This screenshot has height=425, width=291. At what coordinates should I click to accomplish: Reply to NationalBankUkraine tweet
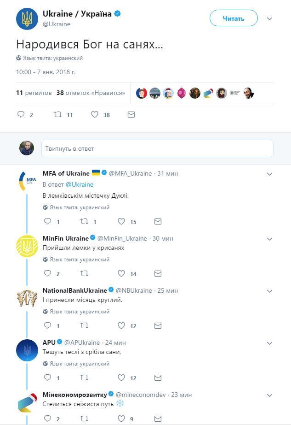tap(47, 326)
